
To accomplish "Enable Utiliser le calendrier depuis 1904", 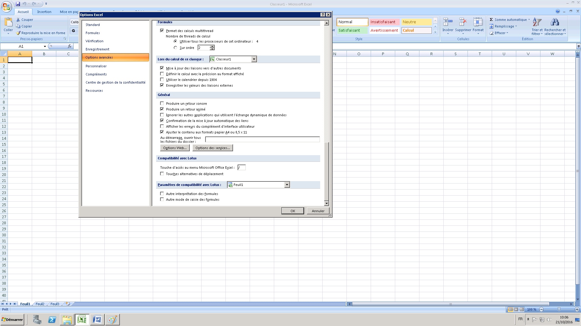I will (162, 79).
